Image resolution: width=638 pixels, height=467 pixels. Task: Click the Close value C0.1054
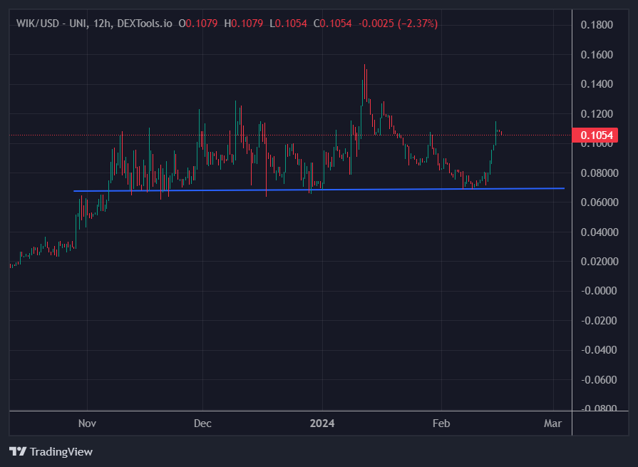pyautogui.click(x=332, y=24)
